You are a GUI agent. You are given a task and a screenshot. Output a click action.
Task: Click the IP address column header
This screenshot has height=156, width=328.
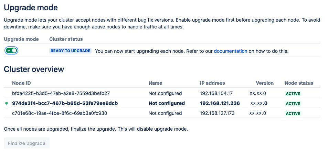coord(212,83)
